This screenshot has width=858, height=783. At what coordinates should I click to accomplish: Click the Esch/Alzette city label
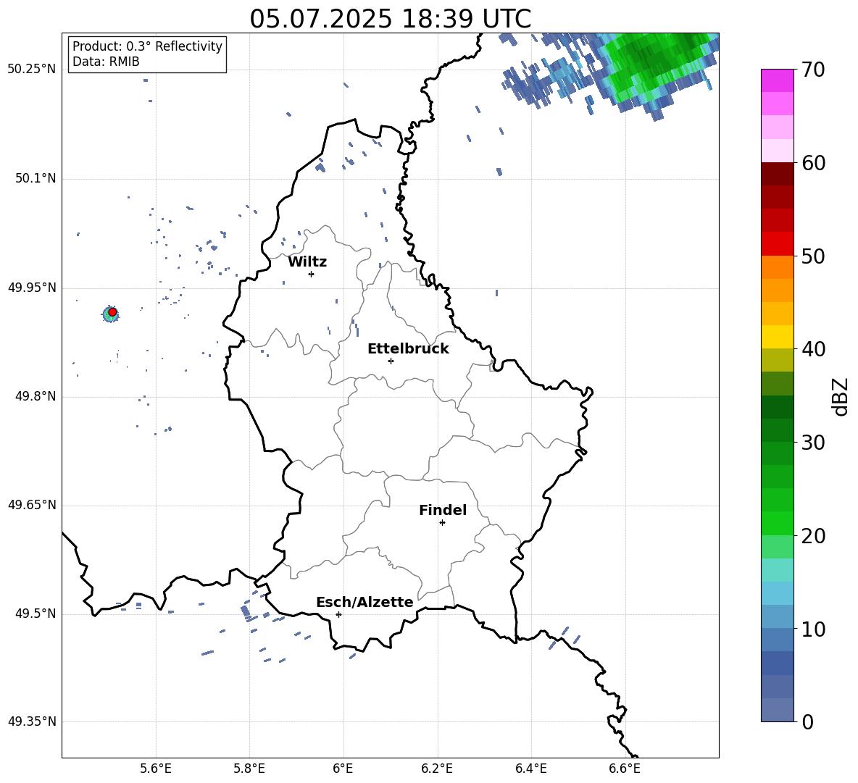[x=365, y=603]
